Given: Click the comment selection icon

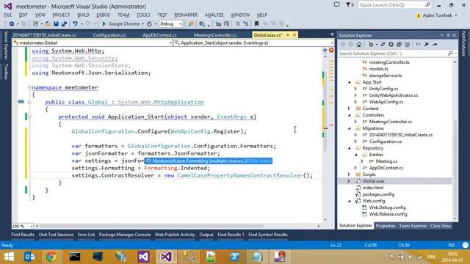Looking at the screenshot, I should pos(238,24).
